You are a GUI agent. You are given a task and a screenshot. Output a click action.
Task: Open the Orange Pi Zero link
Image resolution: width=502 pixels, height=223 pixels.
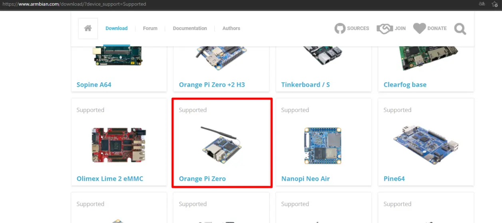coord(202,179)
